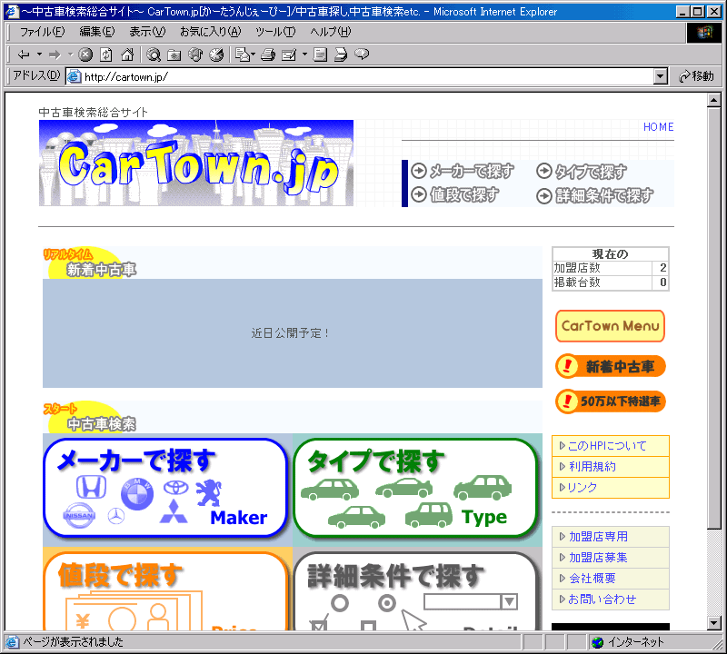Screen dimensions: 727x654
Task: Click タイプで探す in the top navigation
Action: coord(582,172)
